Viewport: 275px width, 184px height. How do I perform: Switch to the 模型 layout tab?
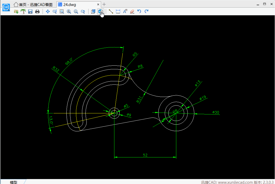coord(14,182)
